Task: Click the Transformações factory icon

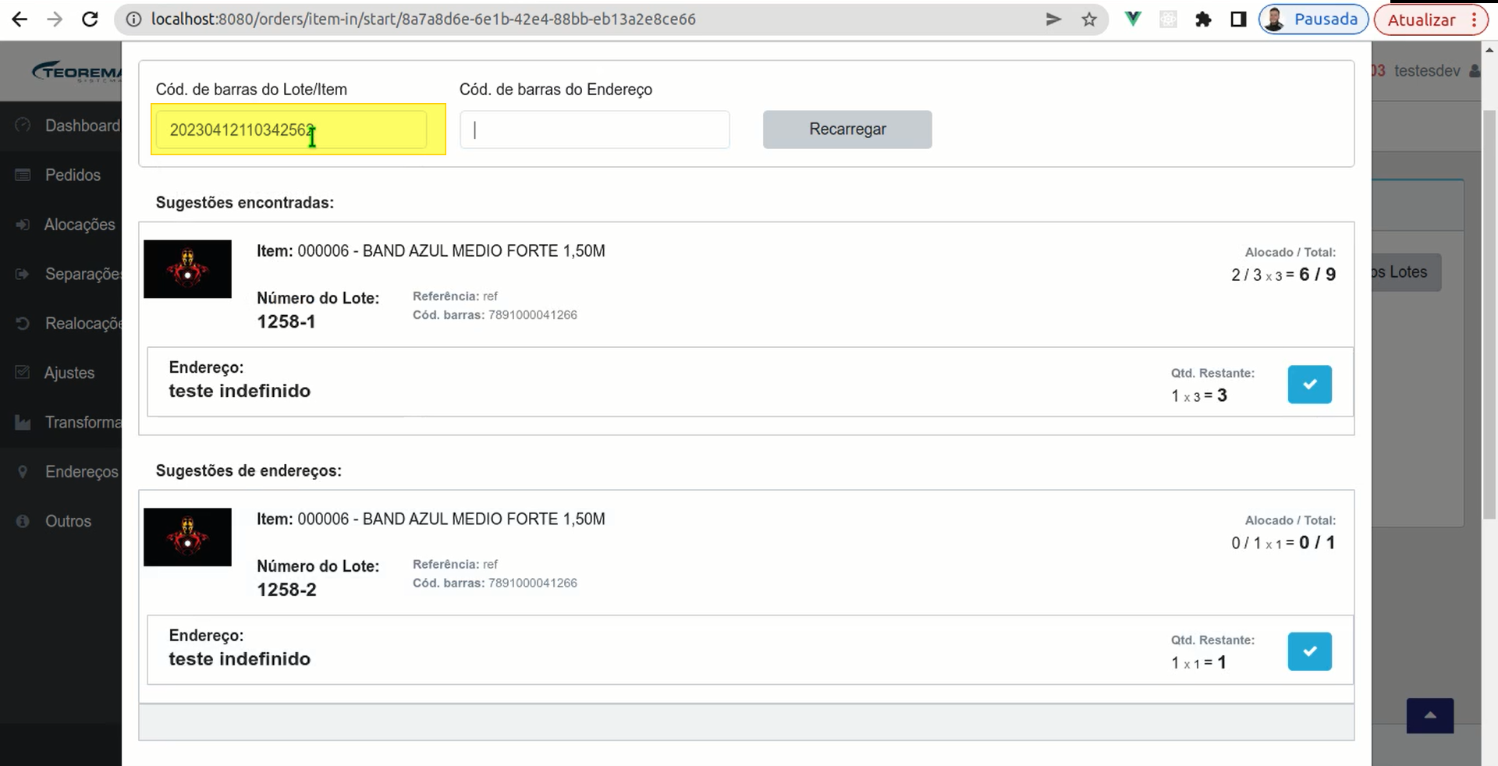Action: click(23, 422)
